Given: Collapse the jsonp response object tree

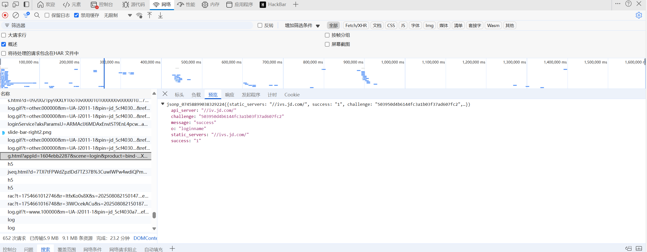Looking at the screenshot, I should (x=163, y=104).
